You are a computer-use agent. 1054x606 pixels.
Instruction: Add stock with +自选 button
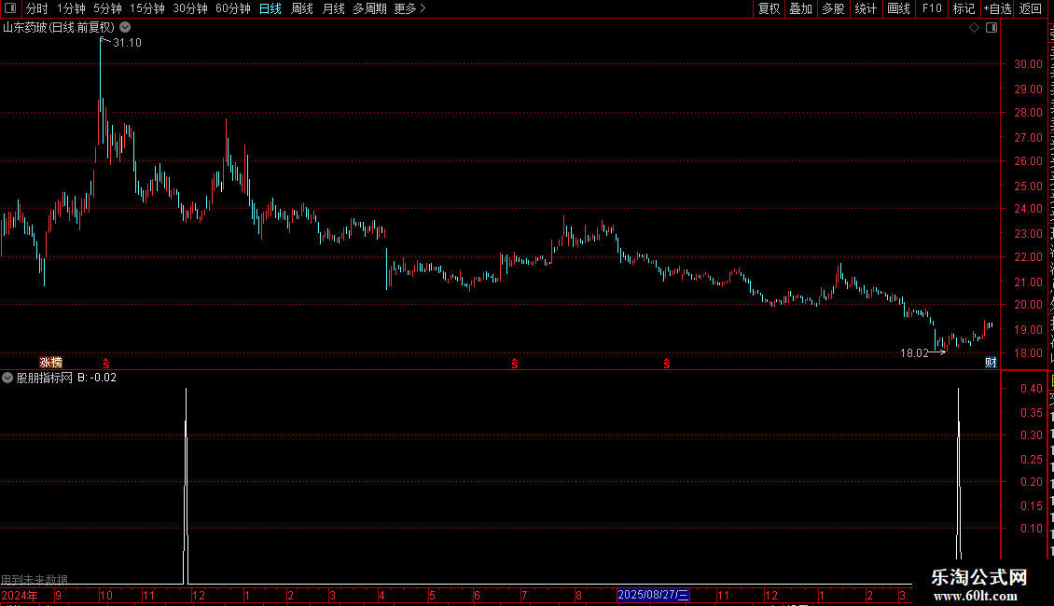coord(997,8)
